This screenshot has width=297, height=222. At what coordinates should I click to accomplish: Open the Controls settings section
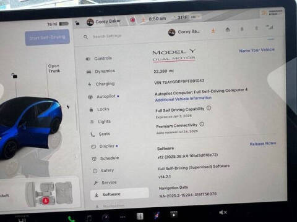(99, 59)
